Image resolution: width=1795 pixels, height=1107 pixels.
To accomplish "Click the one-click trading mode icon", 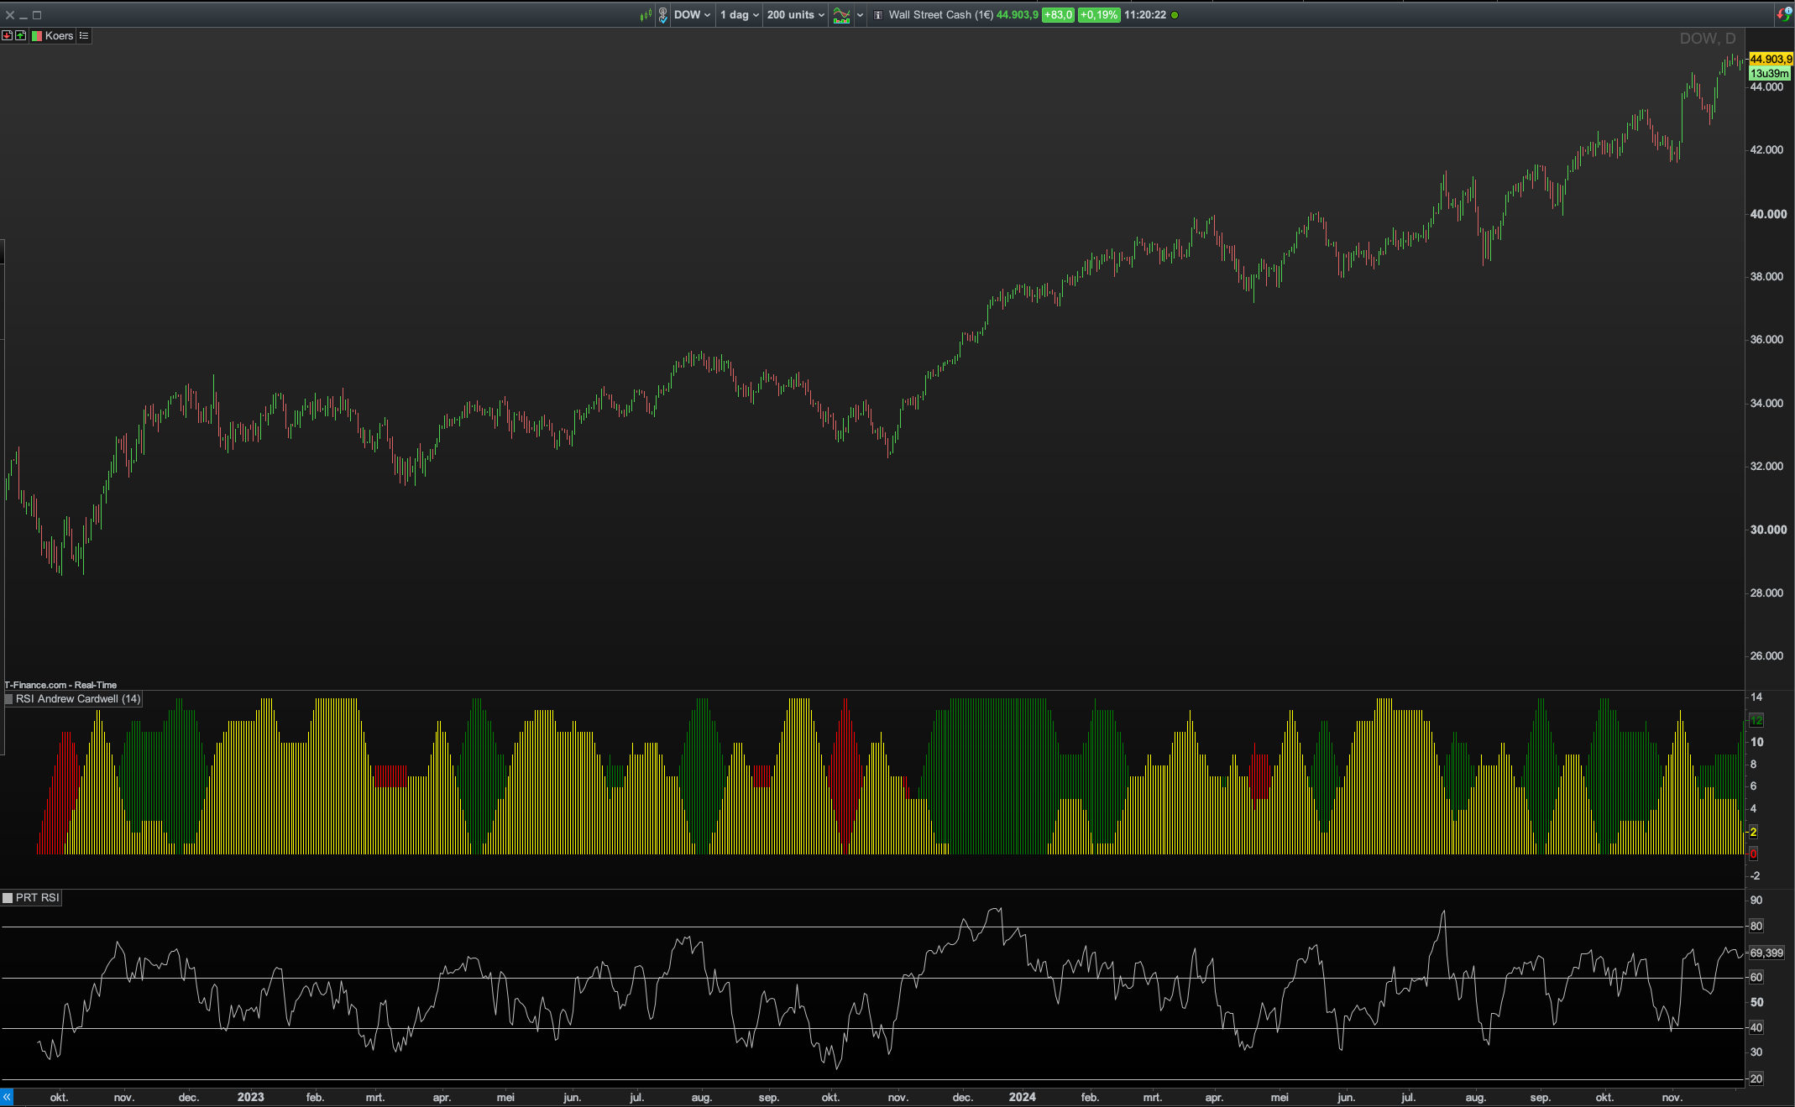I will pos(662,14).
